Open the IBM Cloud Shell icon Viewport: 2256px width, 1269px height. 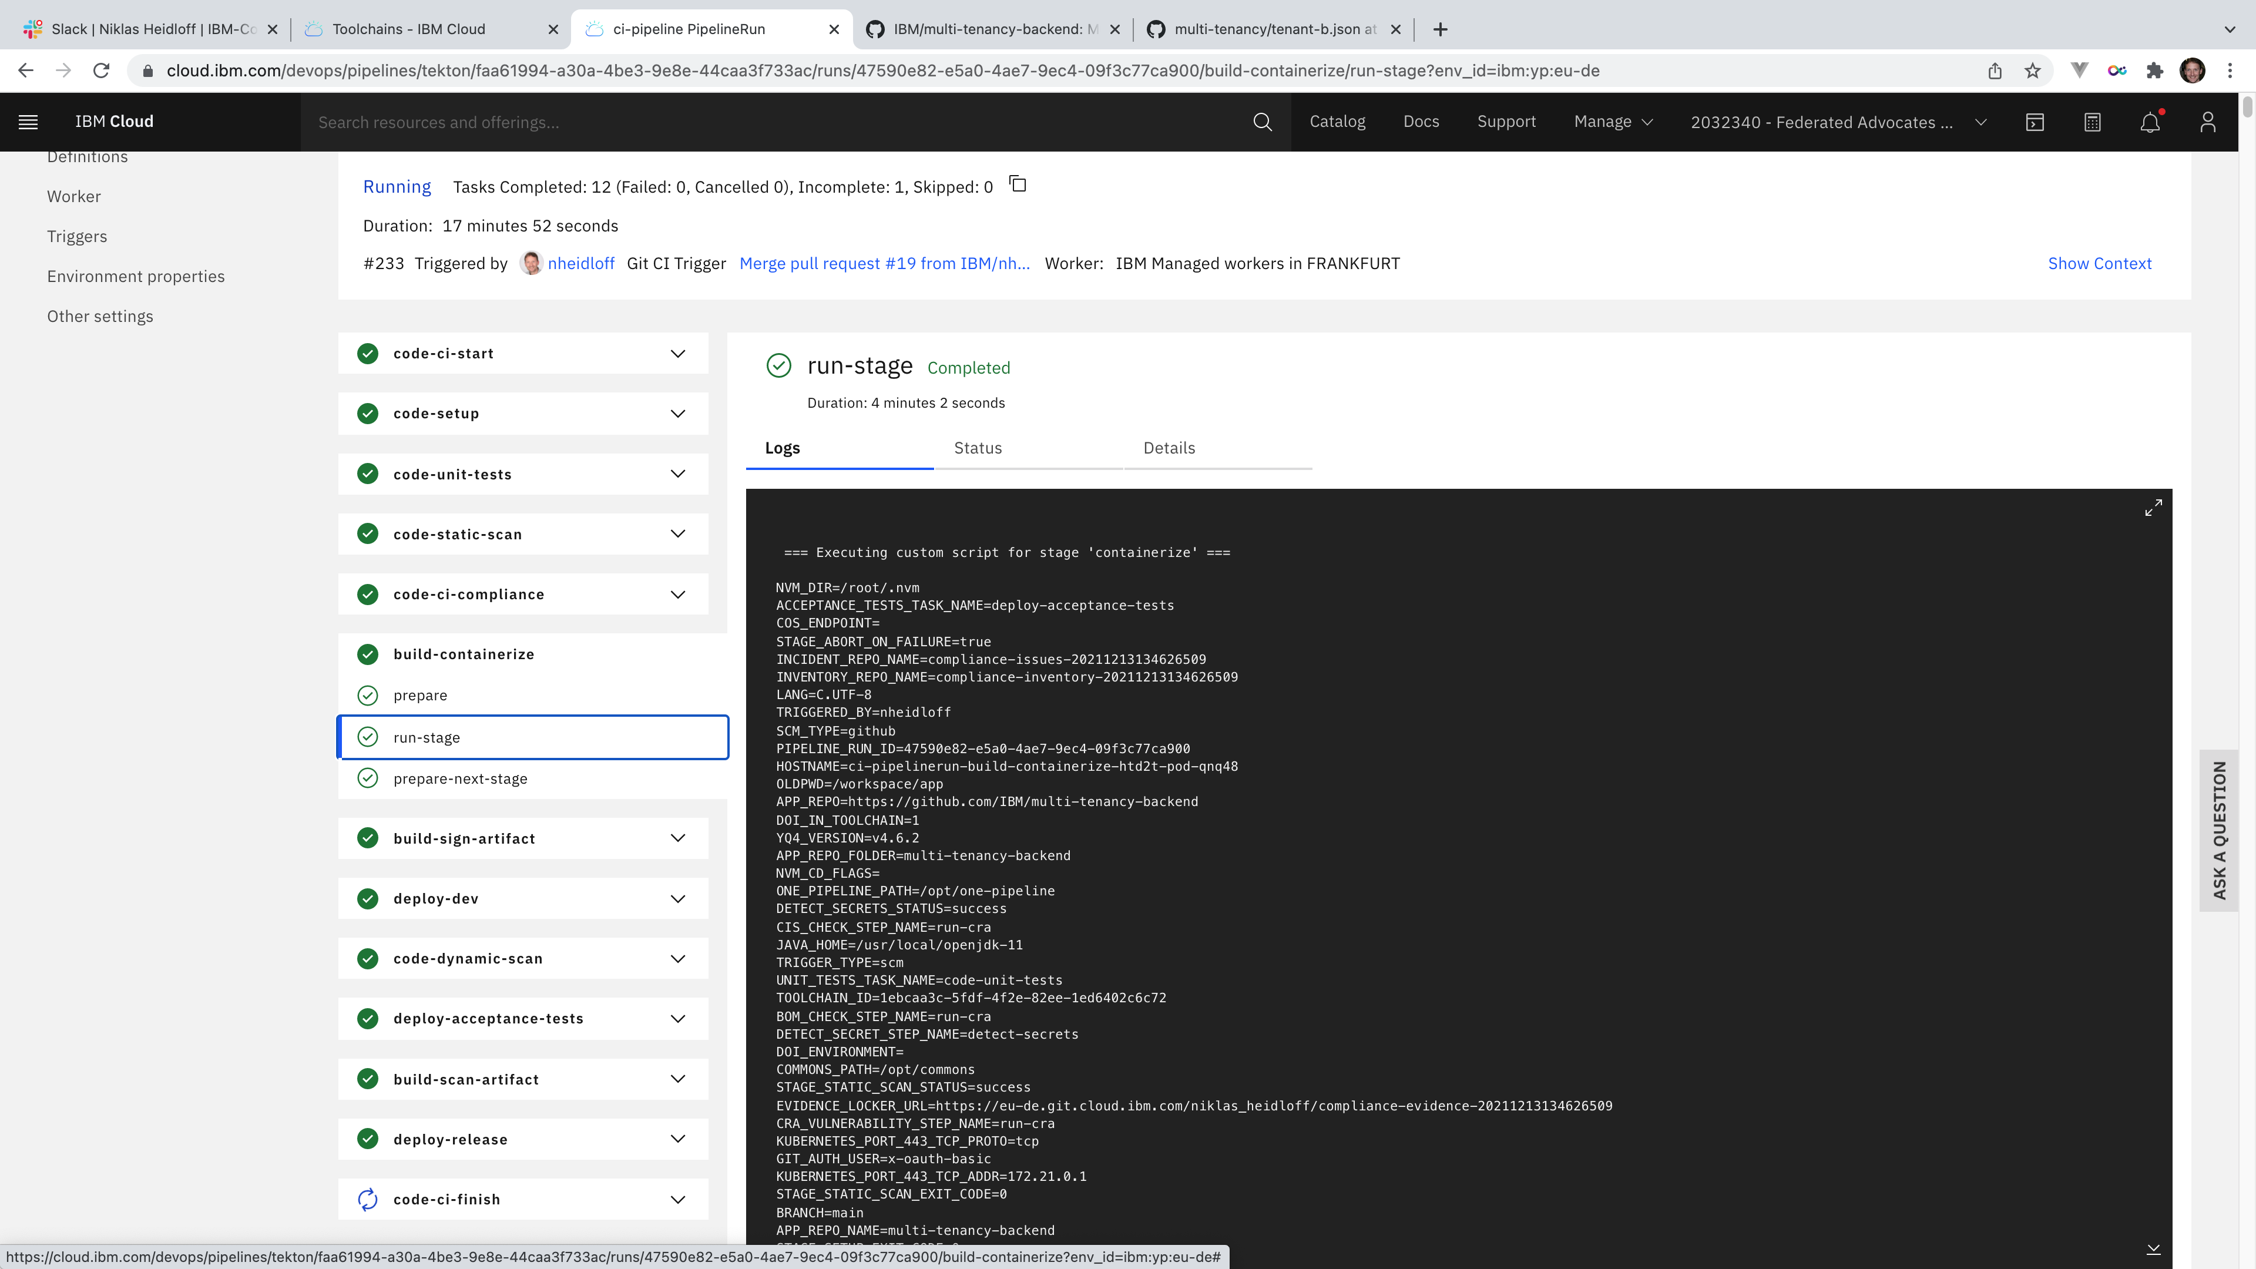(2035, 122)
